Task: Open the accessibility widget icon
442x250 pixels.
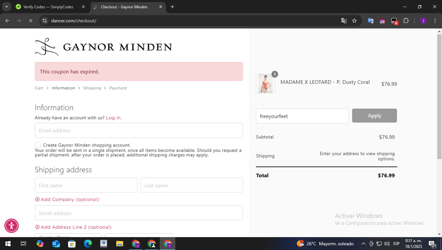Action: click(11, 226)
